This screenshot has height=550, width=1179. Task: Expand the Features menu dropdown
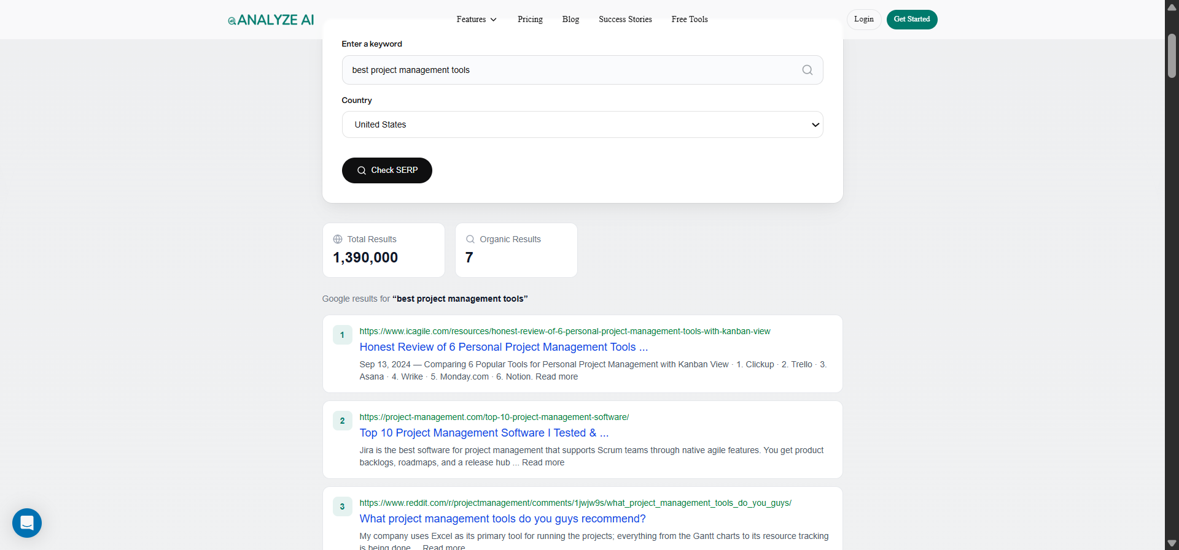[x=477, y=20]
